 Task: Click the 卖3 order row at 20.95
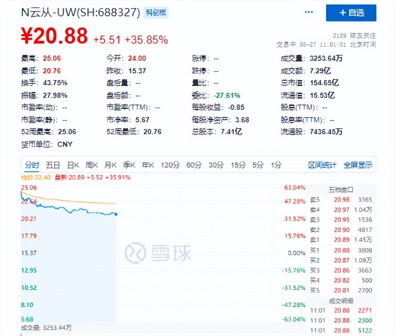(x=341, y=220)
